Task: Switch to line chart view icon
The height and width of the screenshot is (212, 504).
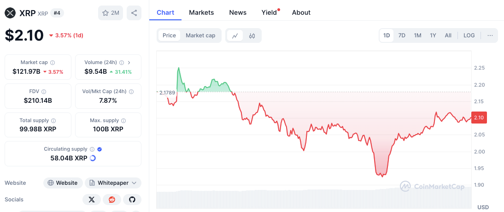Action: point(235,35)
